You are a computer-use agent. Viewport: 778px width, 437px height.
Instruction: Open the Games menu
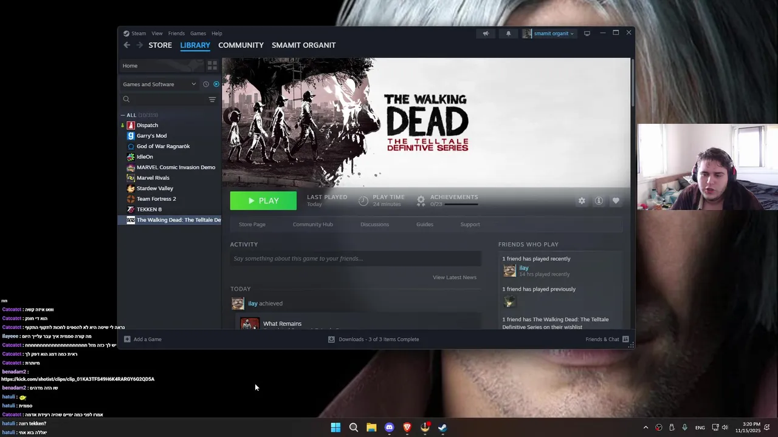198,33
